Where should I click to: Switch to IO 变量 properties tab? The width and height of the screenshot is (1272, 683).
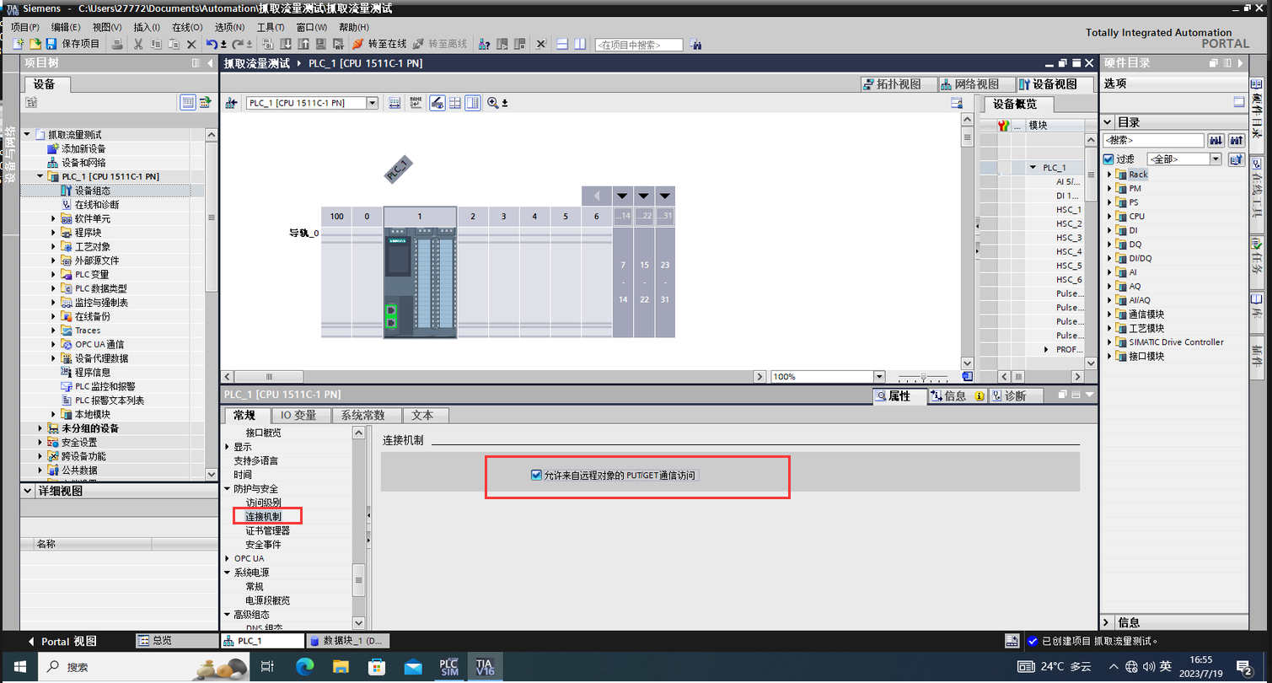(x=299, y=415)
